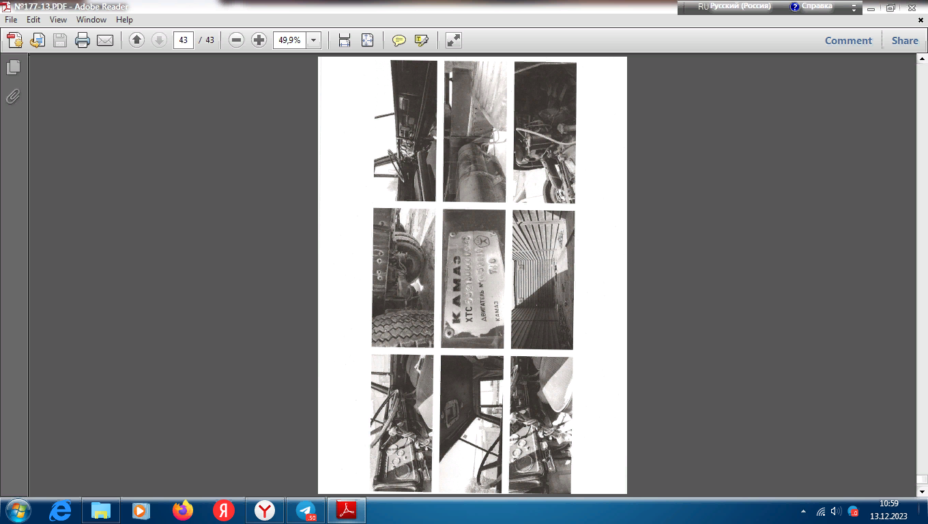This screenshot has height=524, width=928.
Task: Click the vertical scrollbar up arrow
Action: (x=922, y=59)
